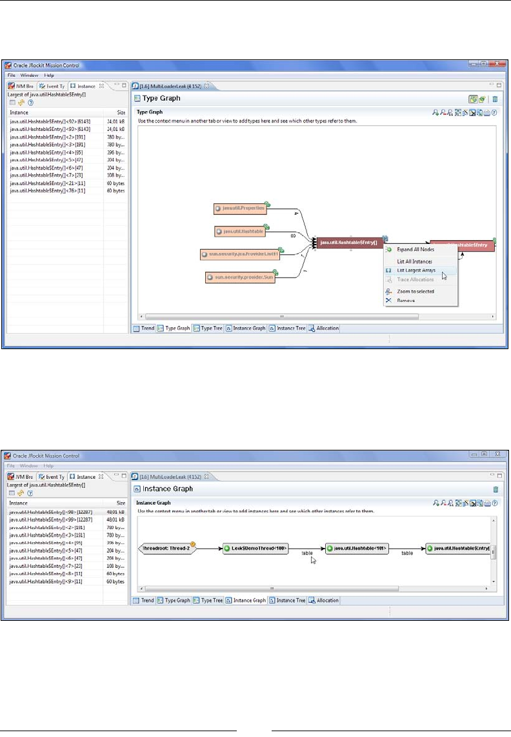Click help icon in upper Type Graph toolbar

click(494, 112)
